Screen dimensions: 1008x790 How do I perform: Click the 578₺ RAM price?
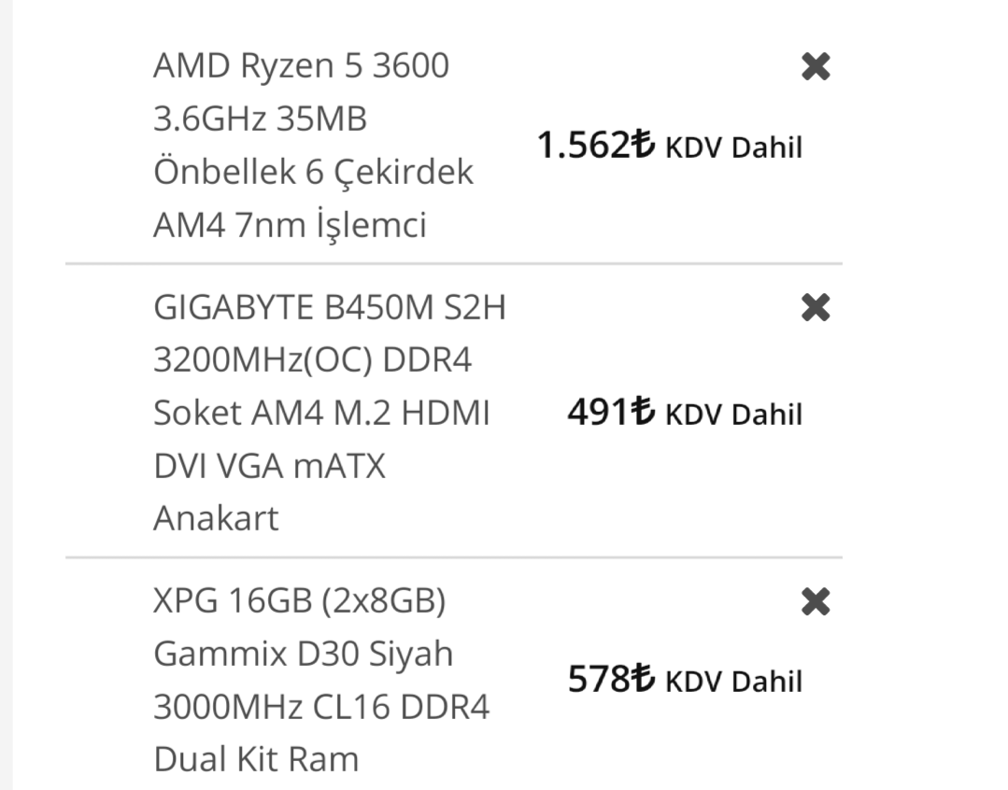pos(610,679)
